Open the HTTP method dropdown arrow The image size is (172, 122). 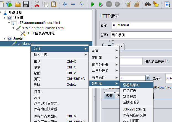tap(148, 78)
